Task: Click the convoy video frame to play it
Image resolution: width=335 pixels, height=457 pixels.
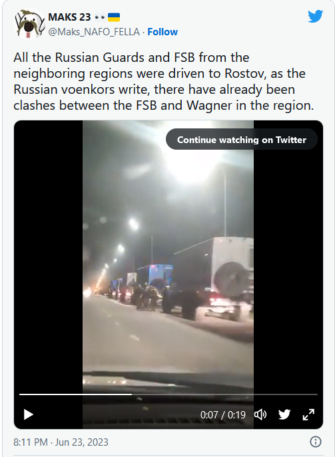Action: [x=168, y=257]
